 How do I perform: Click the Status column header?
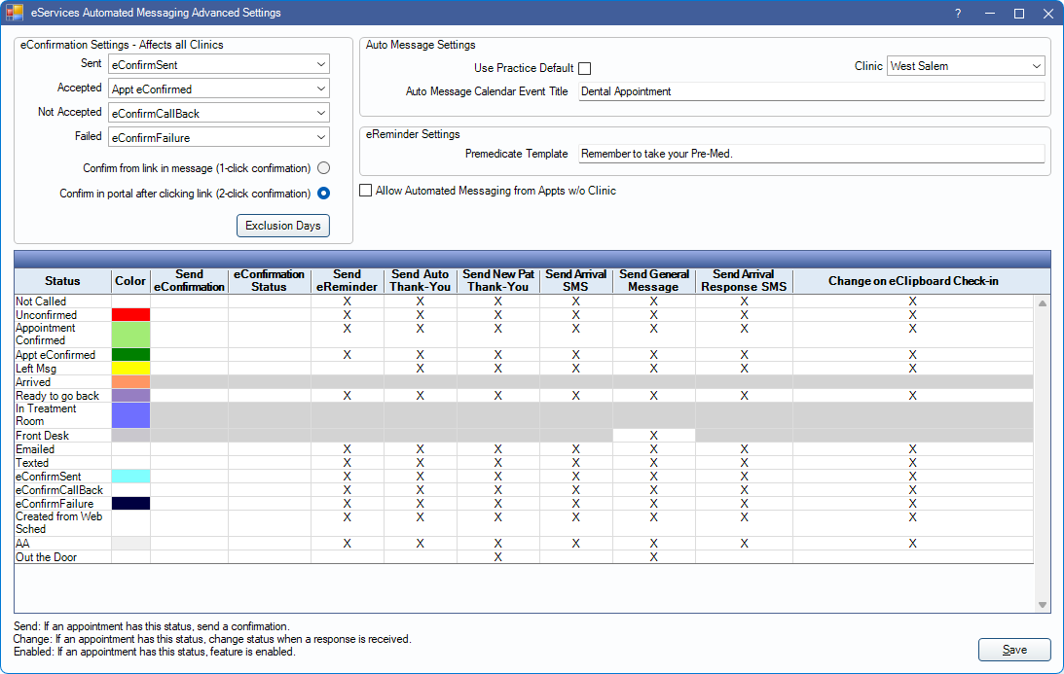62,281
